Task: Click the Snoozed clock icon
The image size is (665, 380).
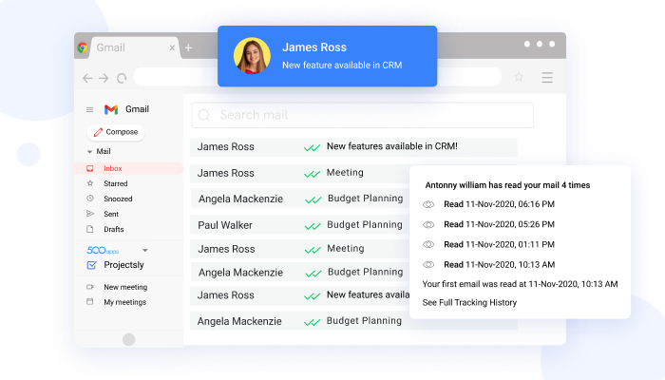Action: (90, 198)
